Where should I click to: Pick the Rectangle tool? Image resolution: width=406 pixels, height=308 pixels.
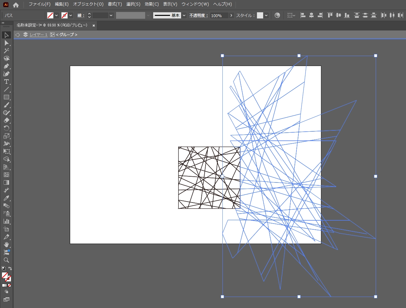pyautogui.click(x=6, y=97)
